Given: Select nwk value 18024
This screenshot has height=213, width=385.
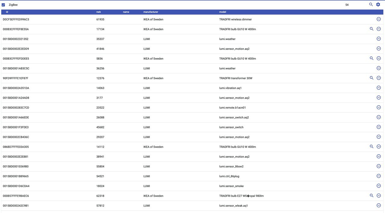Looking at the screenshot, I should (100, 186).
